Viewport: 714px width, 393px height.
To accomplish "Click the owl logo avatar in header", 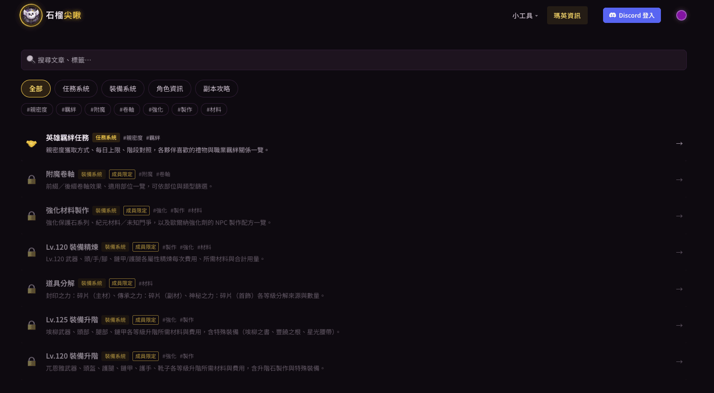I will [31, 15].
